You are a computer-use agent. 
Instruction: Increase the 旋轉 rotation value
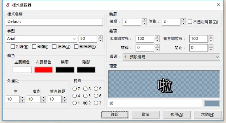pyautogui.click(x=157, y=46)
